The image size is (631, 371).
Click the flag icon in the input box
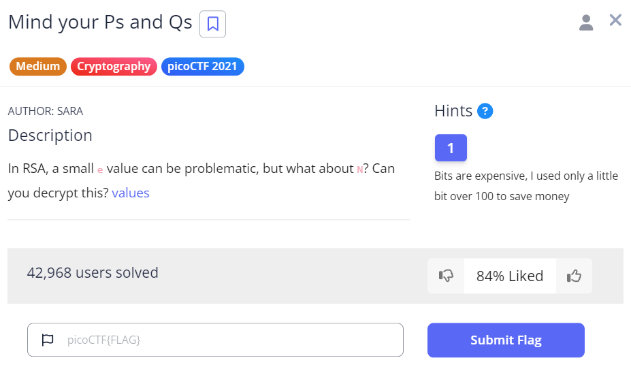click(48, 340)
